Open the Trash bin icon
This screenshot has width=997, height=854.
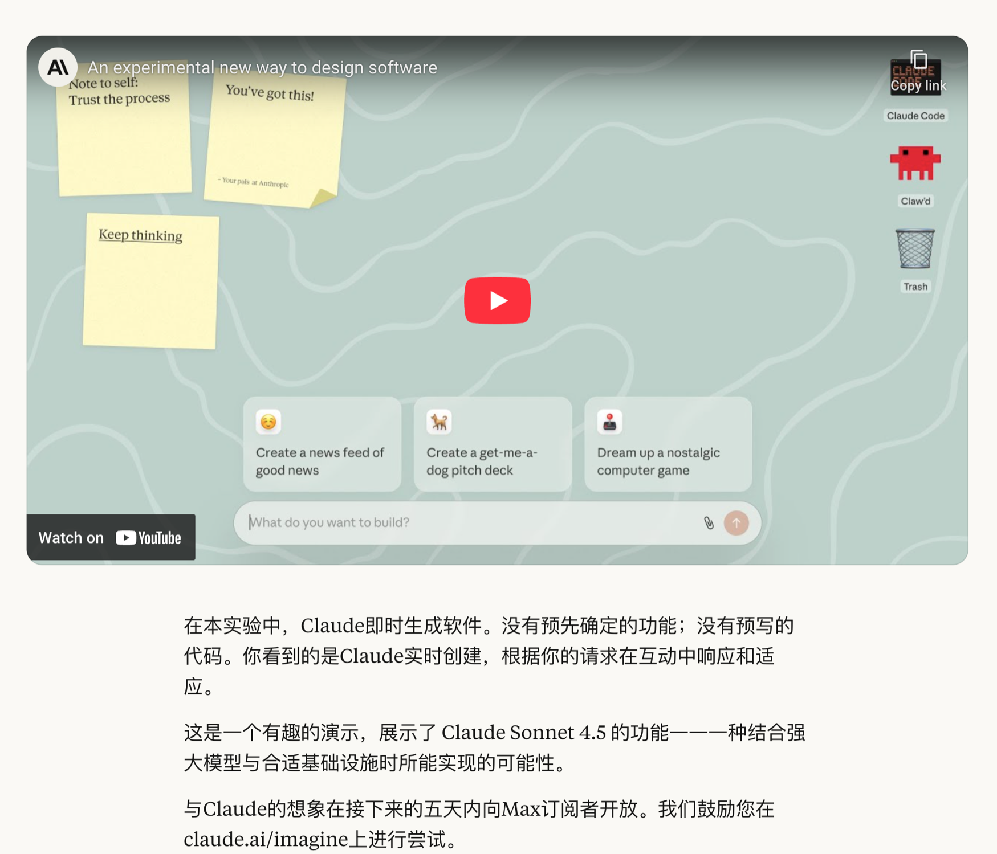pos(915,249)
